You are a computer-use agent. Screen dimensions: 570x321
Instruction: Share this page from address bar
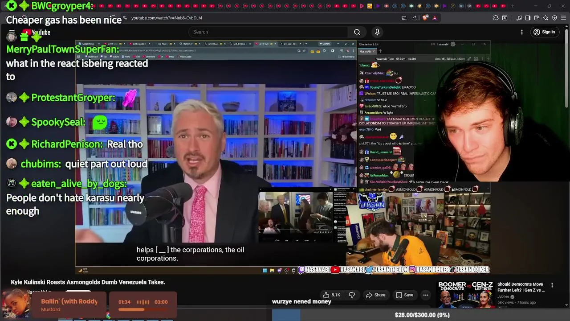pos(414,18)
